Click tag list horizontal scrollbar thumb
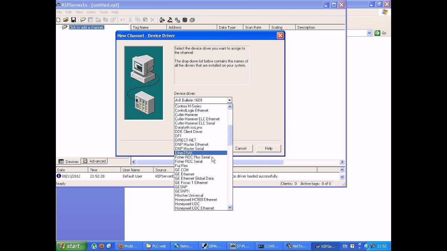 pyautogui.click(x=210, y=162)
